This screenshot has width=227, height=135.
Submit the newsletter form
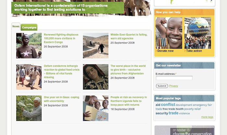click(162, 86)
